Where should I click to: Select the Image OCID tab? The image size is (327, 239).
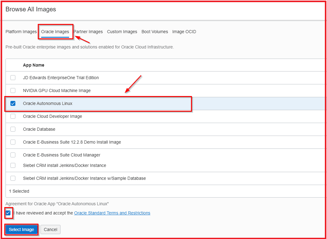point(184,32)
